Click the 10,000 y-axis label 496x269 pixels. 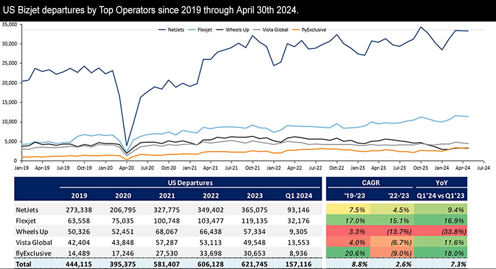(x=10, y=122)
